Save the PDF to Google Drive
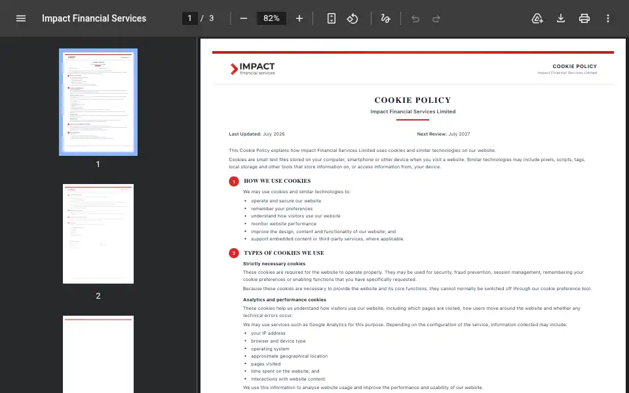This screenshot has width=629, height=393. tap(537, 18)
